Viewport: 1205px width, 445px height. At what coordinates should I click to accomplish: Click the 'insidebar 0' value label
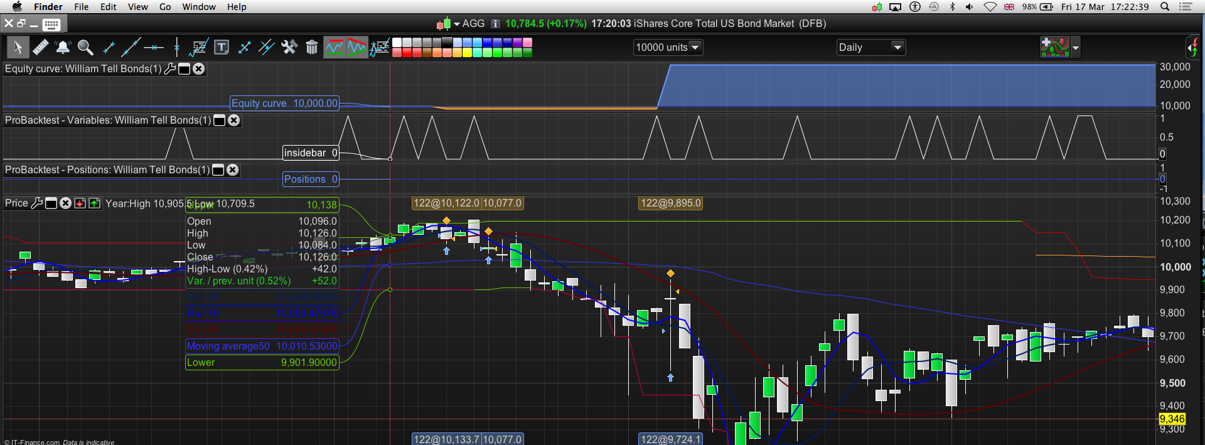[311, 153]
